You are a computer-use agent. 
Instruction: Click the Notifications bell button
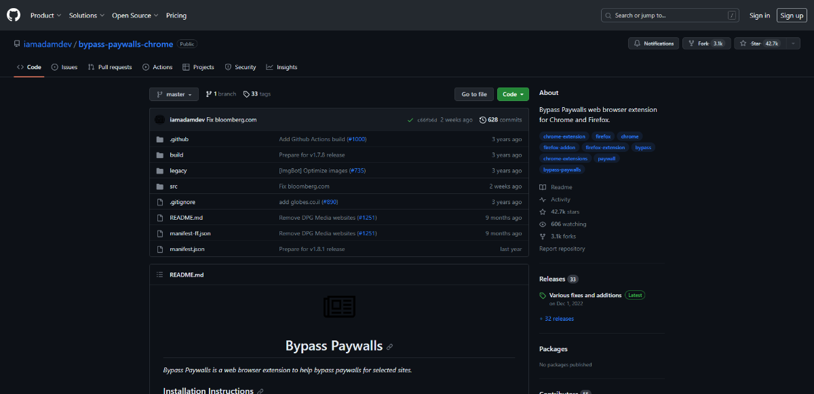point(654,43)
